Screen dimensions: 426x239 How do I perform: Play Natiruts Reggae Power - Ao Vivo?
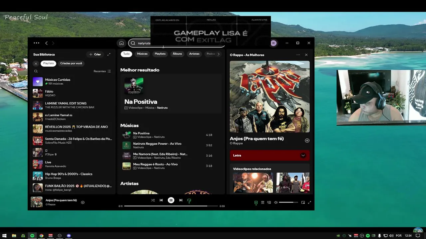pyautogui.click(x=171, y=145)
